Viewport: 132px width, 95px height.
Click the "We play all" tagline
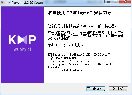click(22, 49)
